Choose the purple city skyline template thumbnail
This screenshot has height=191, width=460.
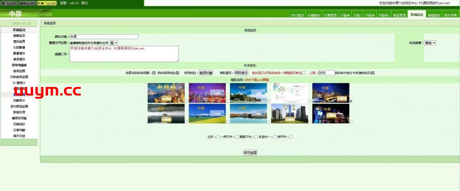pyautogui.click(x=207, y=93)
